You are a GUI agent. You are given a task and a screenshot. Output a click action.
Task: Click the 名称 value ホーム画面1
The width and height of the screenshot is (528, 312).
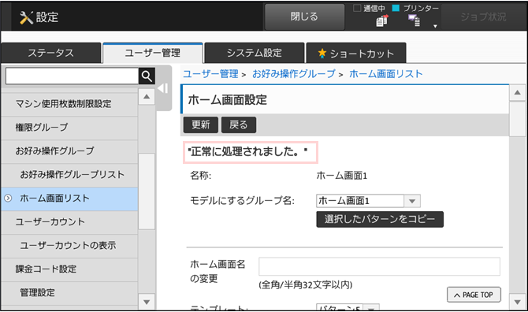pos(342,176)
